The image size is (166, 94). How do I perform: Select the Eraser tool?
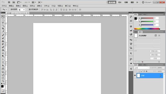tap(3, 47)
